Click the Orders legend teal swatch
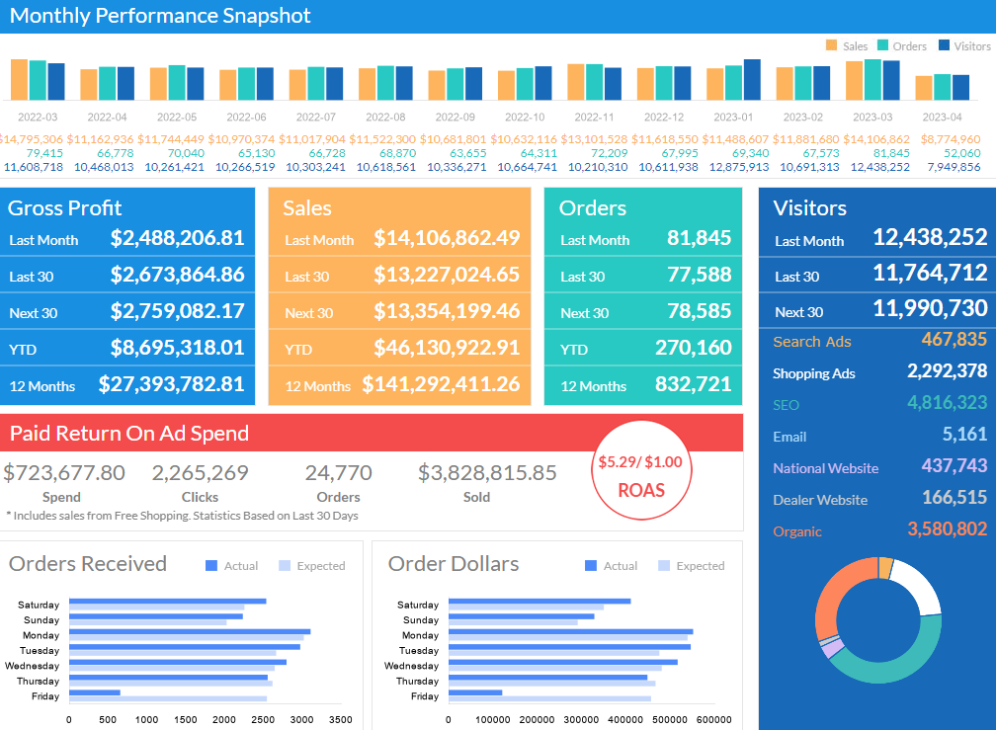This screenshot has width=996, height=730. tap(882, 45)
